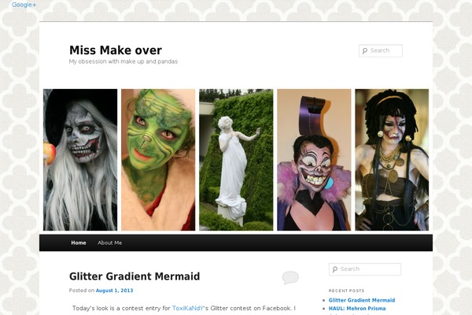Follow the ToxiKaNdY link in the post
Image resolution: width=472 pixels, height=315 pixels.
(x=188, y=308)
